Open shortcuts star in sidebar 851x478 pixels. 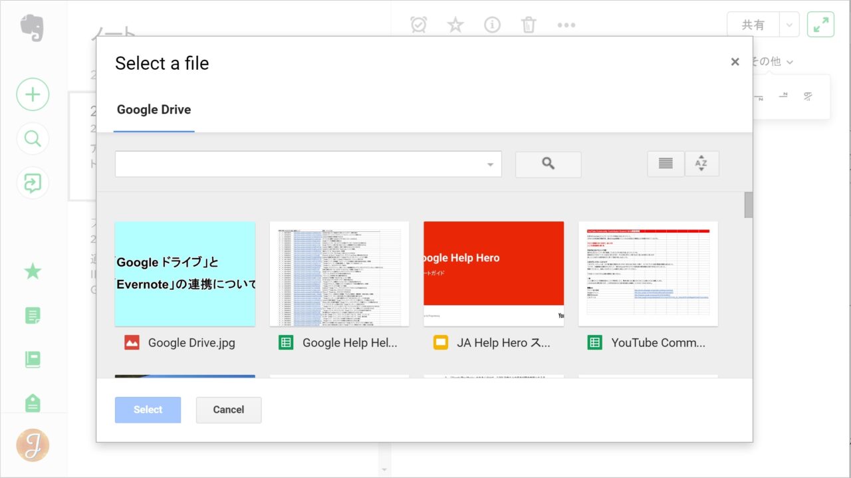[33, 271]
